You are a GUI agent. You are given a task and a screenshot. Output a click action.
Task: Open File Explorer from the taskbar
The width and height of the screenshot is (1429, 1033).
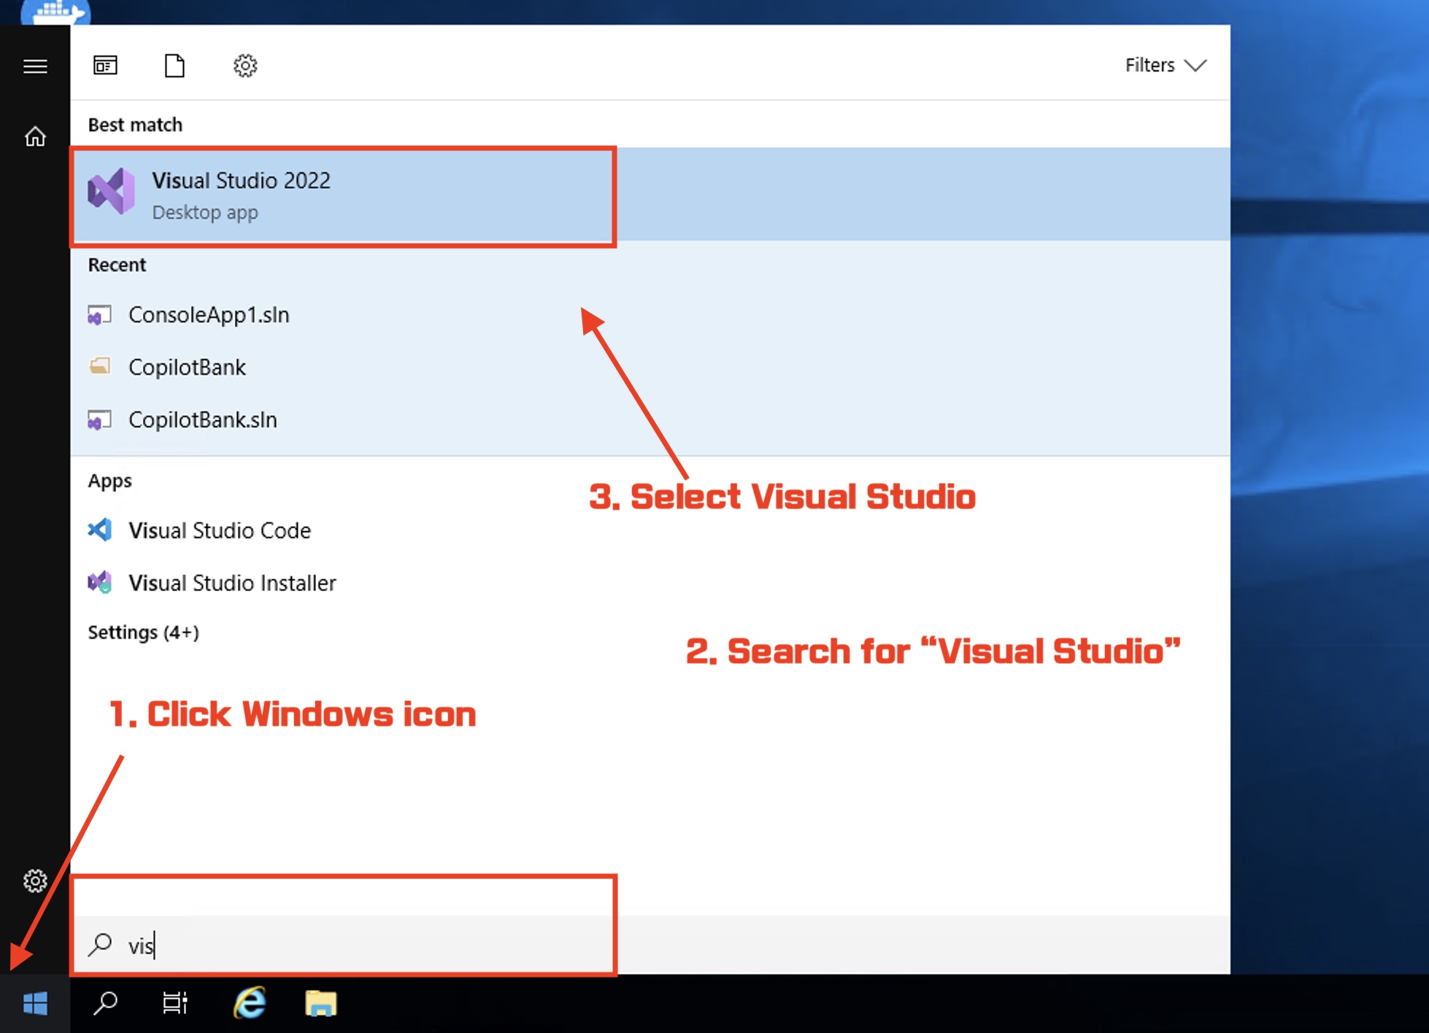tap(320, 1004)
